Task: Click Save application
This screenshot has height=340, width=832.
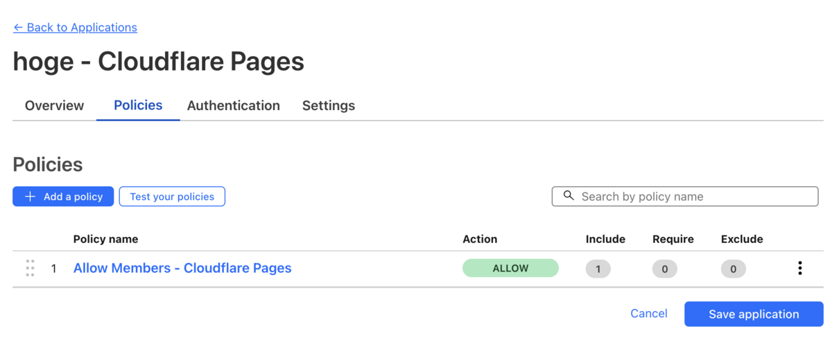Action: 754,314
